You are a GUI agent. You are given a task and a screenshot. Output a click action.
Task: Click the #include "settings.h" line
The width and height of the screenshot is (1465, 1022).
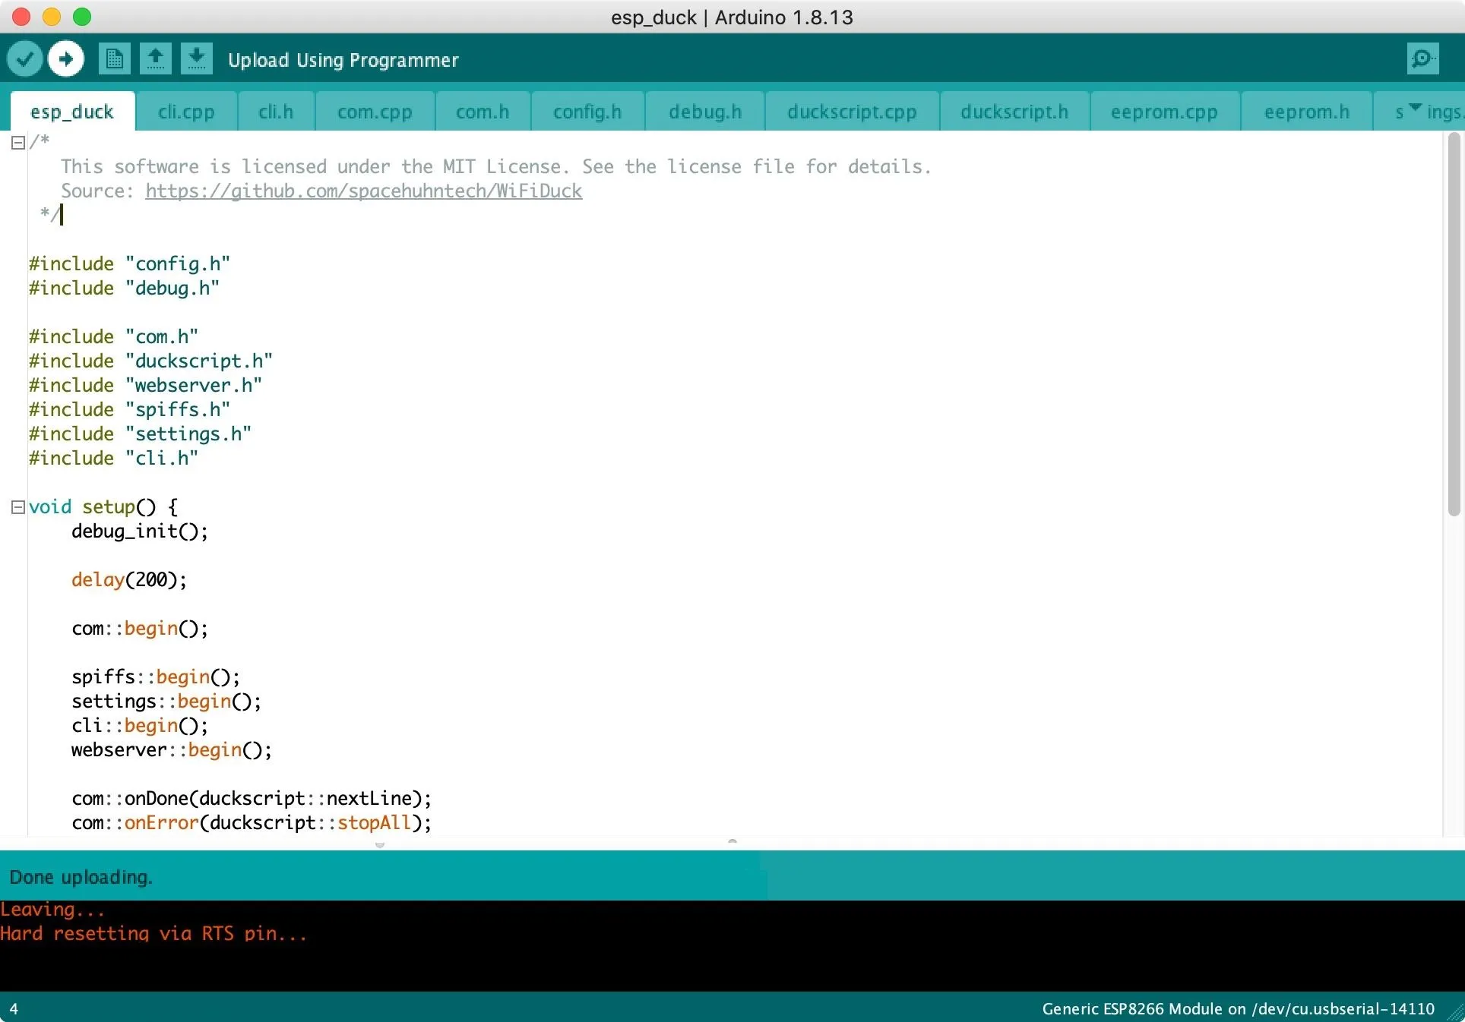pyautogui.click(x=140, y=434)
